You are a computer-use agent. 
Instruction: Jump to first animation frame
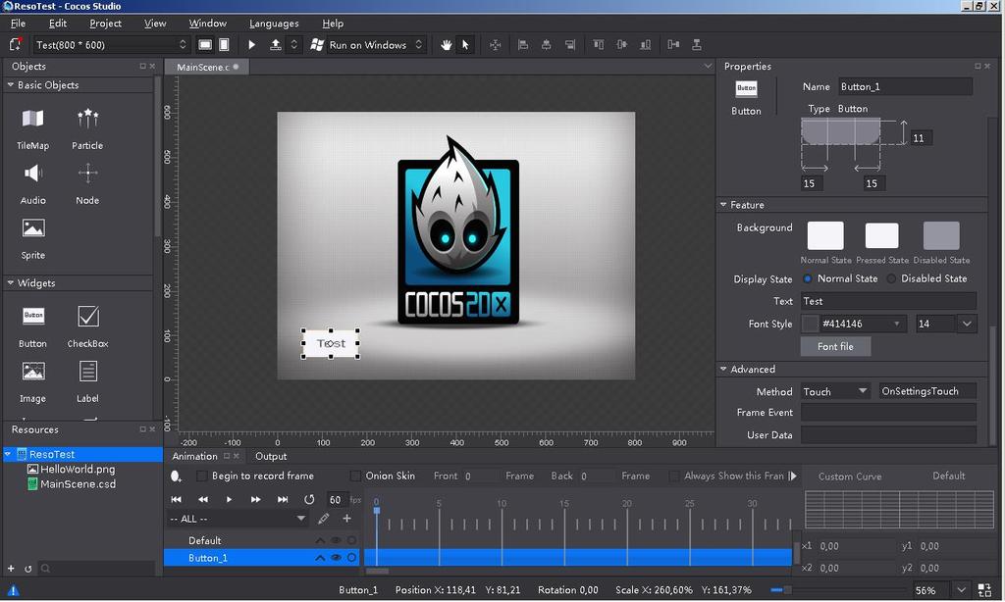click(x=177, y=499)
